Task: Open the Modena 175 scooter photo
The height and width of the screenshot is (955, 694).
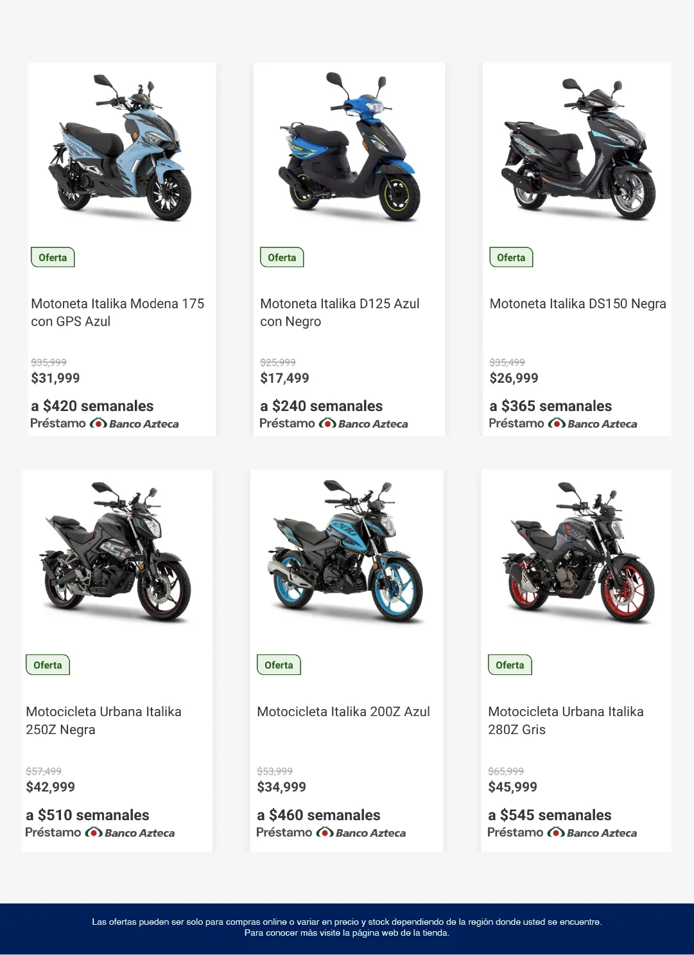Action: [121, 148]
